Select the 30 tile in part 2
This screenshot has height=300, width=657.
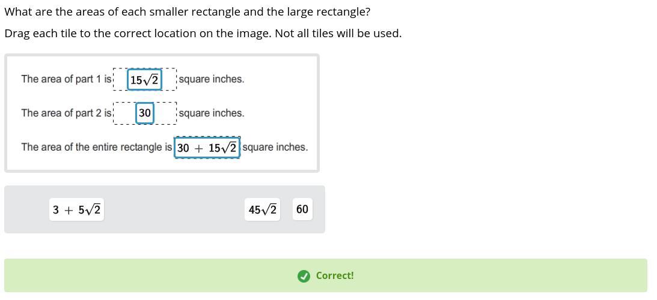(145, 113)
